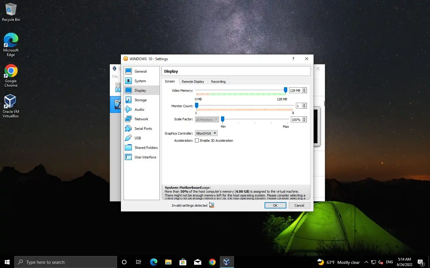The height and width of the screenshot is (268, 430).
Task: Open Shared Folders settings category
Action: click(x=142, y=148)
